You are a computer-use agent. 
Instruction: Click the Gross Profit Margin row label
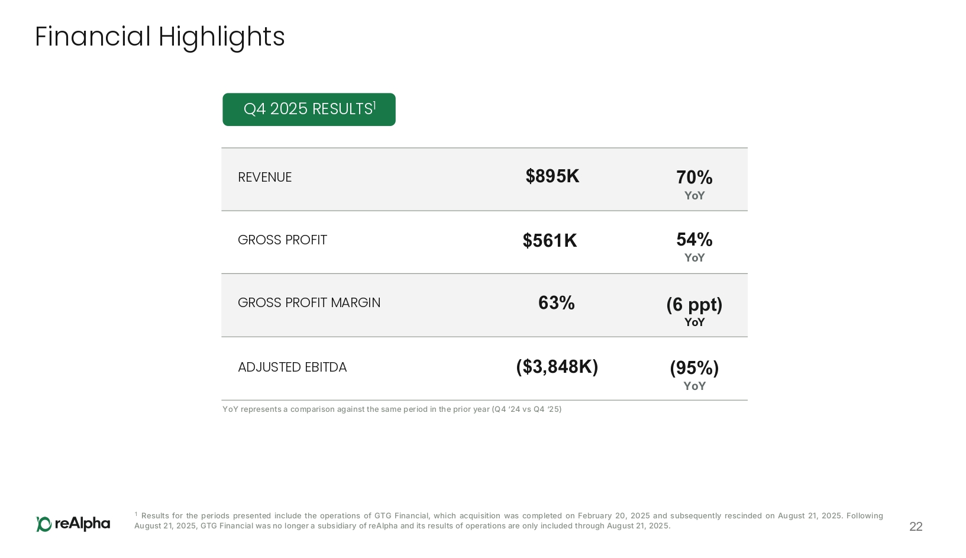309,303
